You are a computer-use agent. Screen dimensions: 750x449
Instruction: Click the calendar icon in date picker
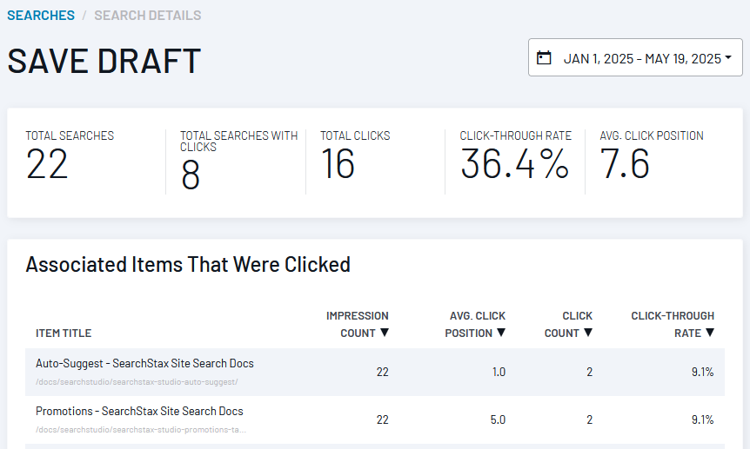(x=544, y=58)
